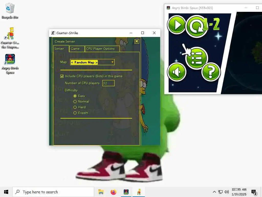Mute sound with the speaker button

(177, 72)
